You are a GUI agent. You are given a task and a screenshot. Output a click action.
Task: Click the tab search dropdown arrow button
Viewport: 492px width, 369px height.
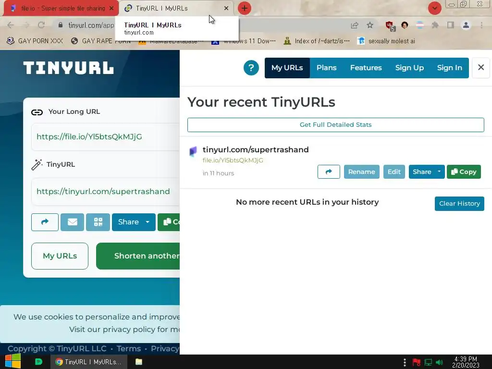coord(434,8)
